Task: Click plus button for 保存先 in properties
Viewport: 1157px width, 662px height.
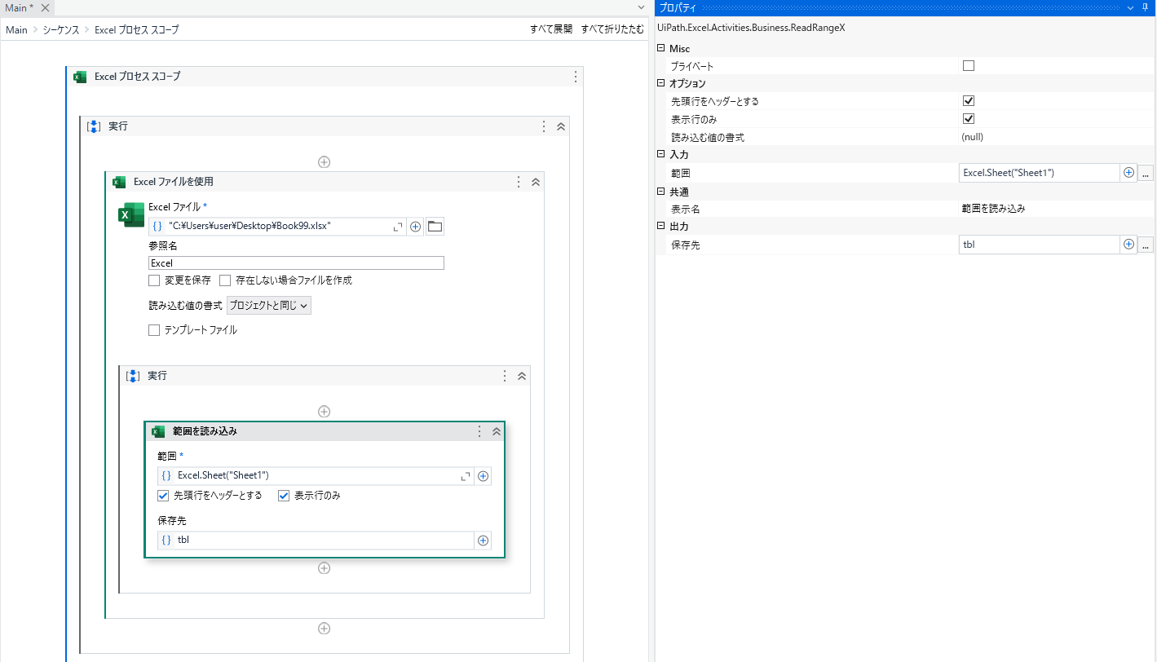Action: (x=1128, y=244)
